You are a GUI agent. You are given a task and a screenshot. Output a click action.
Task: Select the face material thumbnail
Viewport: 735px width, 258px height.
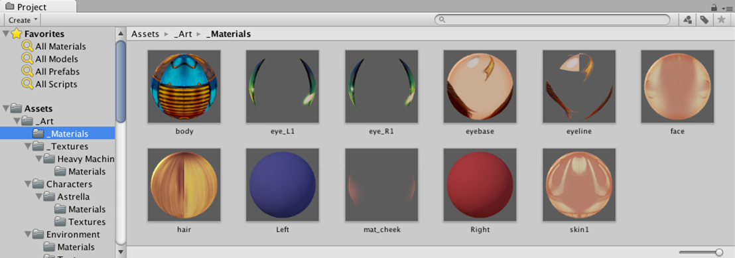click(x=677, y=87)
